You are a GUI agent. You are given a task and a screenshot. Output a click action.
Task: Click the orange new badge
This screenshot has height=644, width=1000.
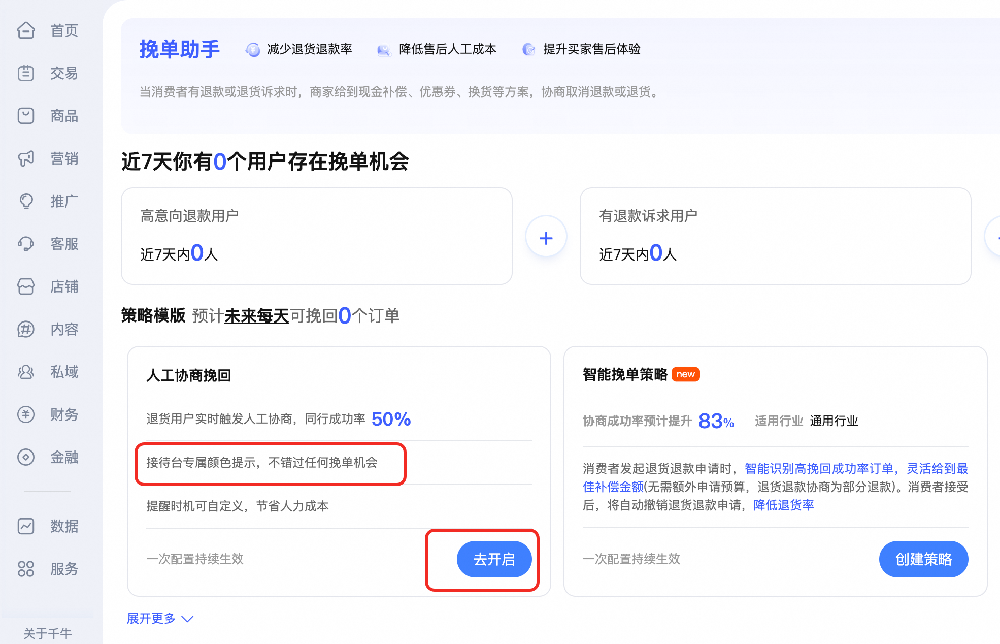click(x=686, y=374)
